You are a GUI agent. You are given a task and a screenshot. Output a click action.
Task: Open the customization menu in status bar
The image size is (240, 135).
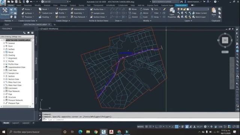[x=238, y=127]
